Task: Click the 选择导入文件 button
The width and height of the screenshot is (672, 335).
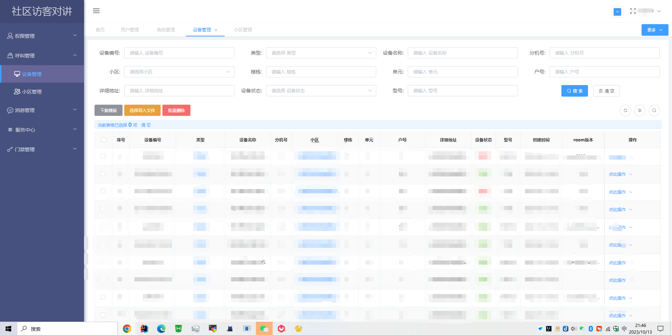Action: coord(142,110)
